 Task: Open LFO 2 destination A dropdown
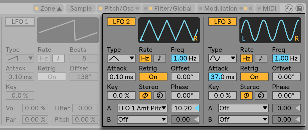click(142, 108)
